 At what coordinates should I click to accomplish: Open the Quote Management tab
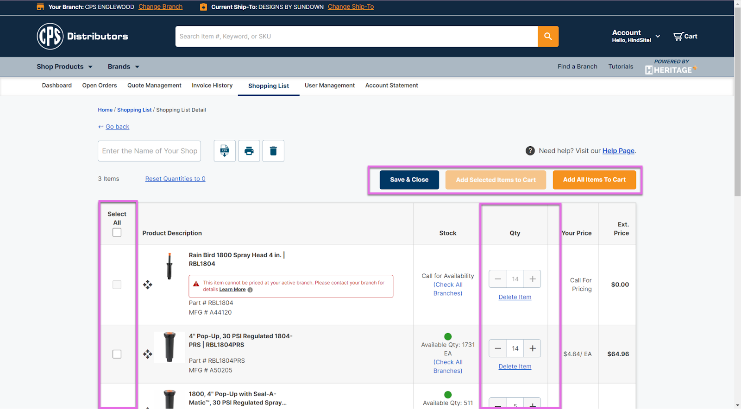[x=154, y=86]
